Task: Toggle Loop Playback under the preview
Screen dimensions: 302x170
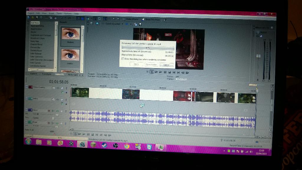Action: (x=152, y=72)
